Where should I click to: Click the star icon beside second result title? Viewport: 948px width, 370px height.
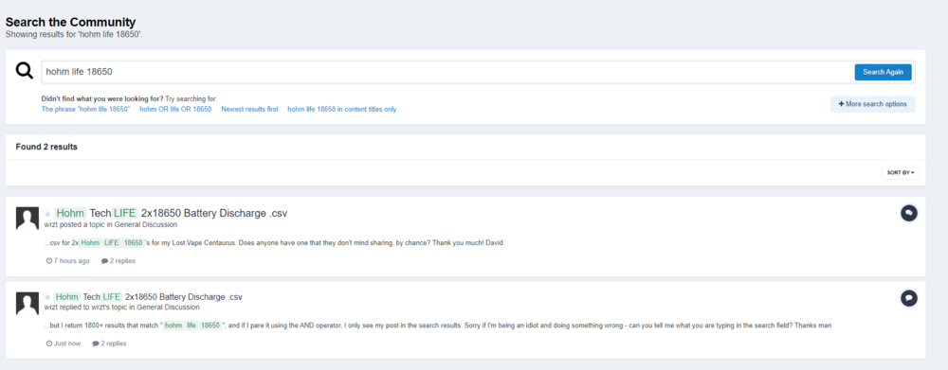(x=47, y=297)
